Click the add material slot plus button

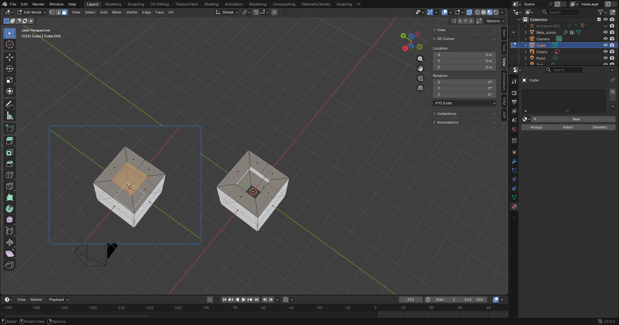pyautogui.click(x=613, y=92)
